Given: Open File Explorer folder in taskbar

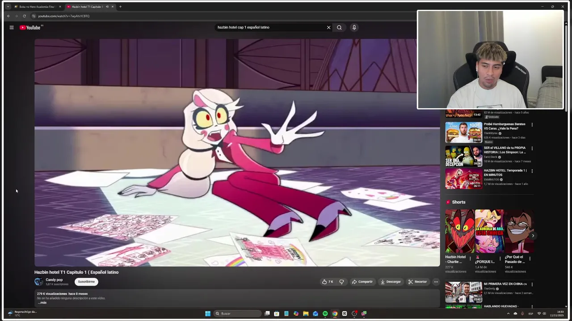Looking at the screenshot, I should pyautogui.click(x=306, y=313).
